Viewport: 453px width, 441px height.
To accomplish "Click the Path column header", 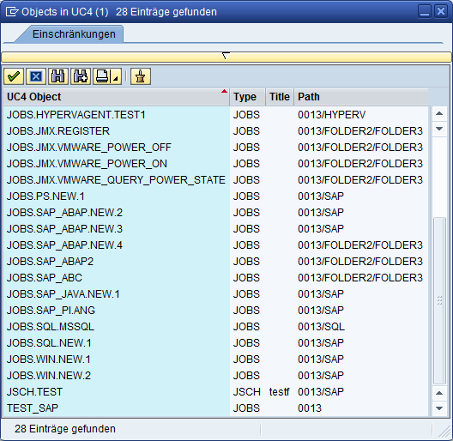I will (x=361, y=97).
